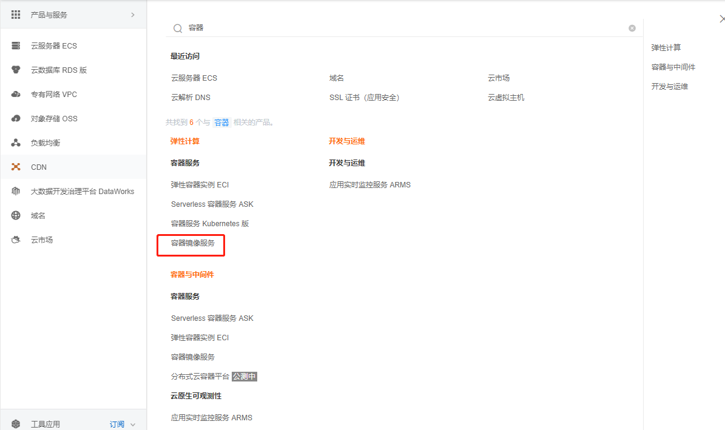Open 容器服务 Kubernetes 版
The width and height of the screenshot is (725, 430).
click(210, 224)
